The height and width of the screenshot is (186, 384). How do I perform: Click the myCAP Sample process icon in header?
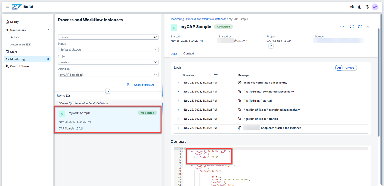click(174, 27)
